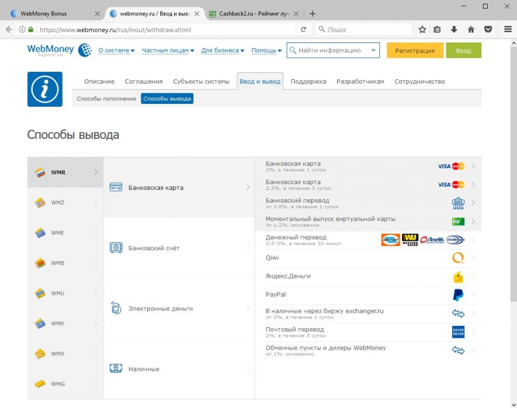Open the 'О системе' dropdown menu
Screen dimensions: 517x408
click(116, 50)
